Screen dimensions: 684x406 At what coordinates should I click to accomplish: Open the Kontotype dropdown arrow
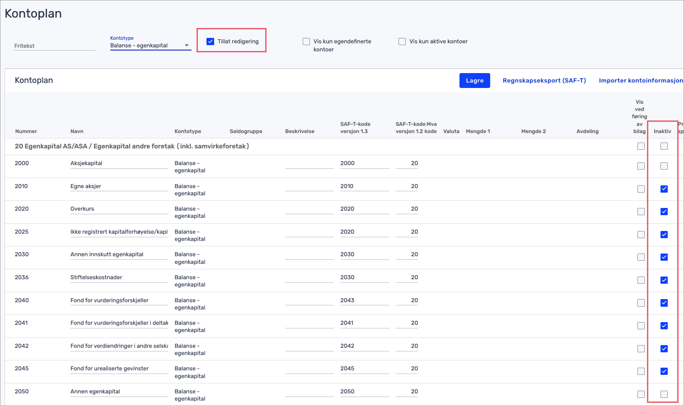click(187, 46)
